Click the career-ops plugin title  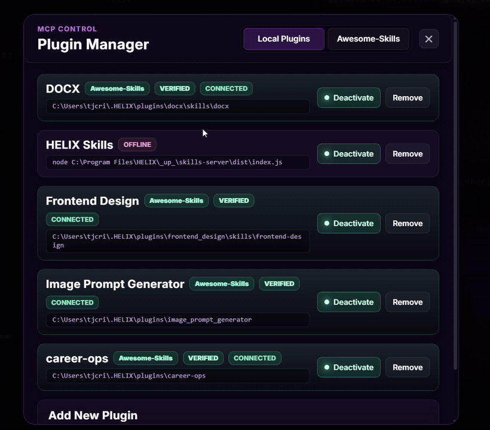coord(77,358)
